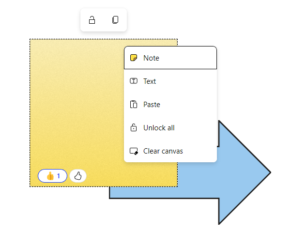Select the Paste menu entry

170,104
